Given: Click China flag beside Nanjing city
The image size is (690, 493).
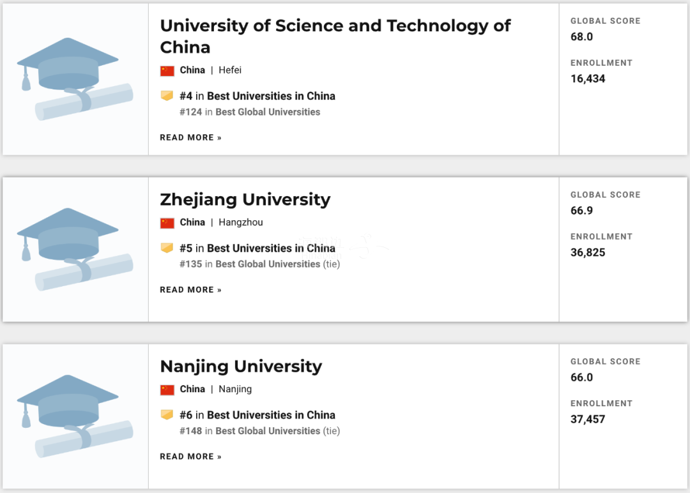Looking at the screenshot, I should pos(167,390).
